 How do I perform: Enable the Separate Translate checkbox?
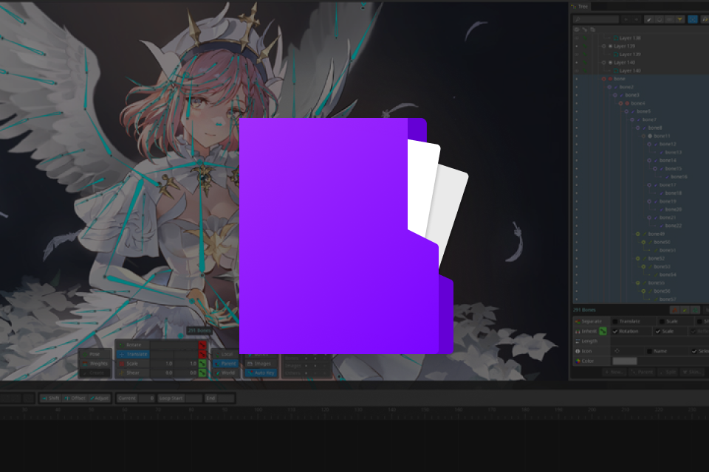(615, 321)
